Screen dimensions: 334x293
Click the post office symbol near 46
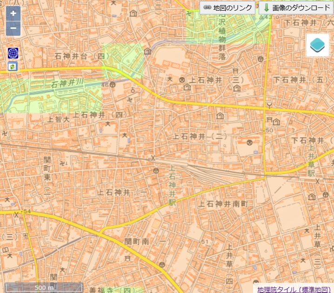(x=112, y=85)
